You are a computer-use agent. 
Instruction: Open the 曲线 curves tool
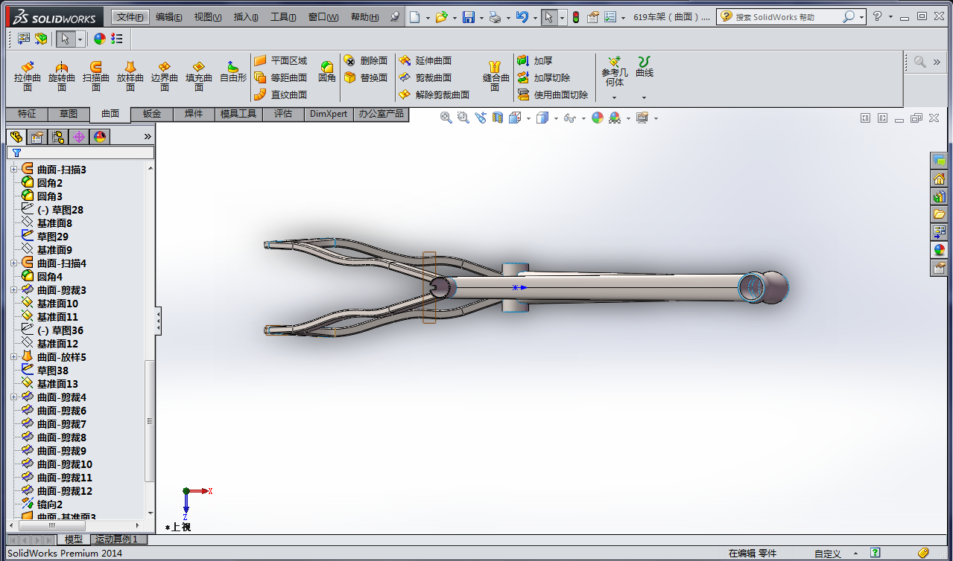(x=645, y=67)
